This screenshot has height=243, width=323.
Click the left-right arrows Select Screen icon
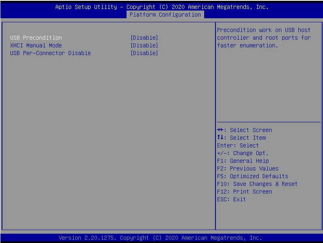220,130
